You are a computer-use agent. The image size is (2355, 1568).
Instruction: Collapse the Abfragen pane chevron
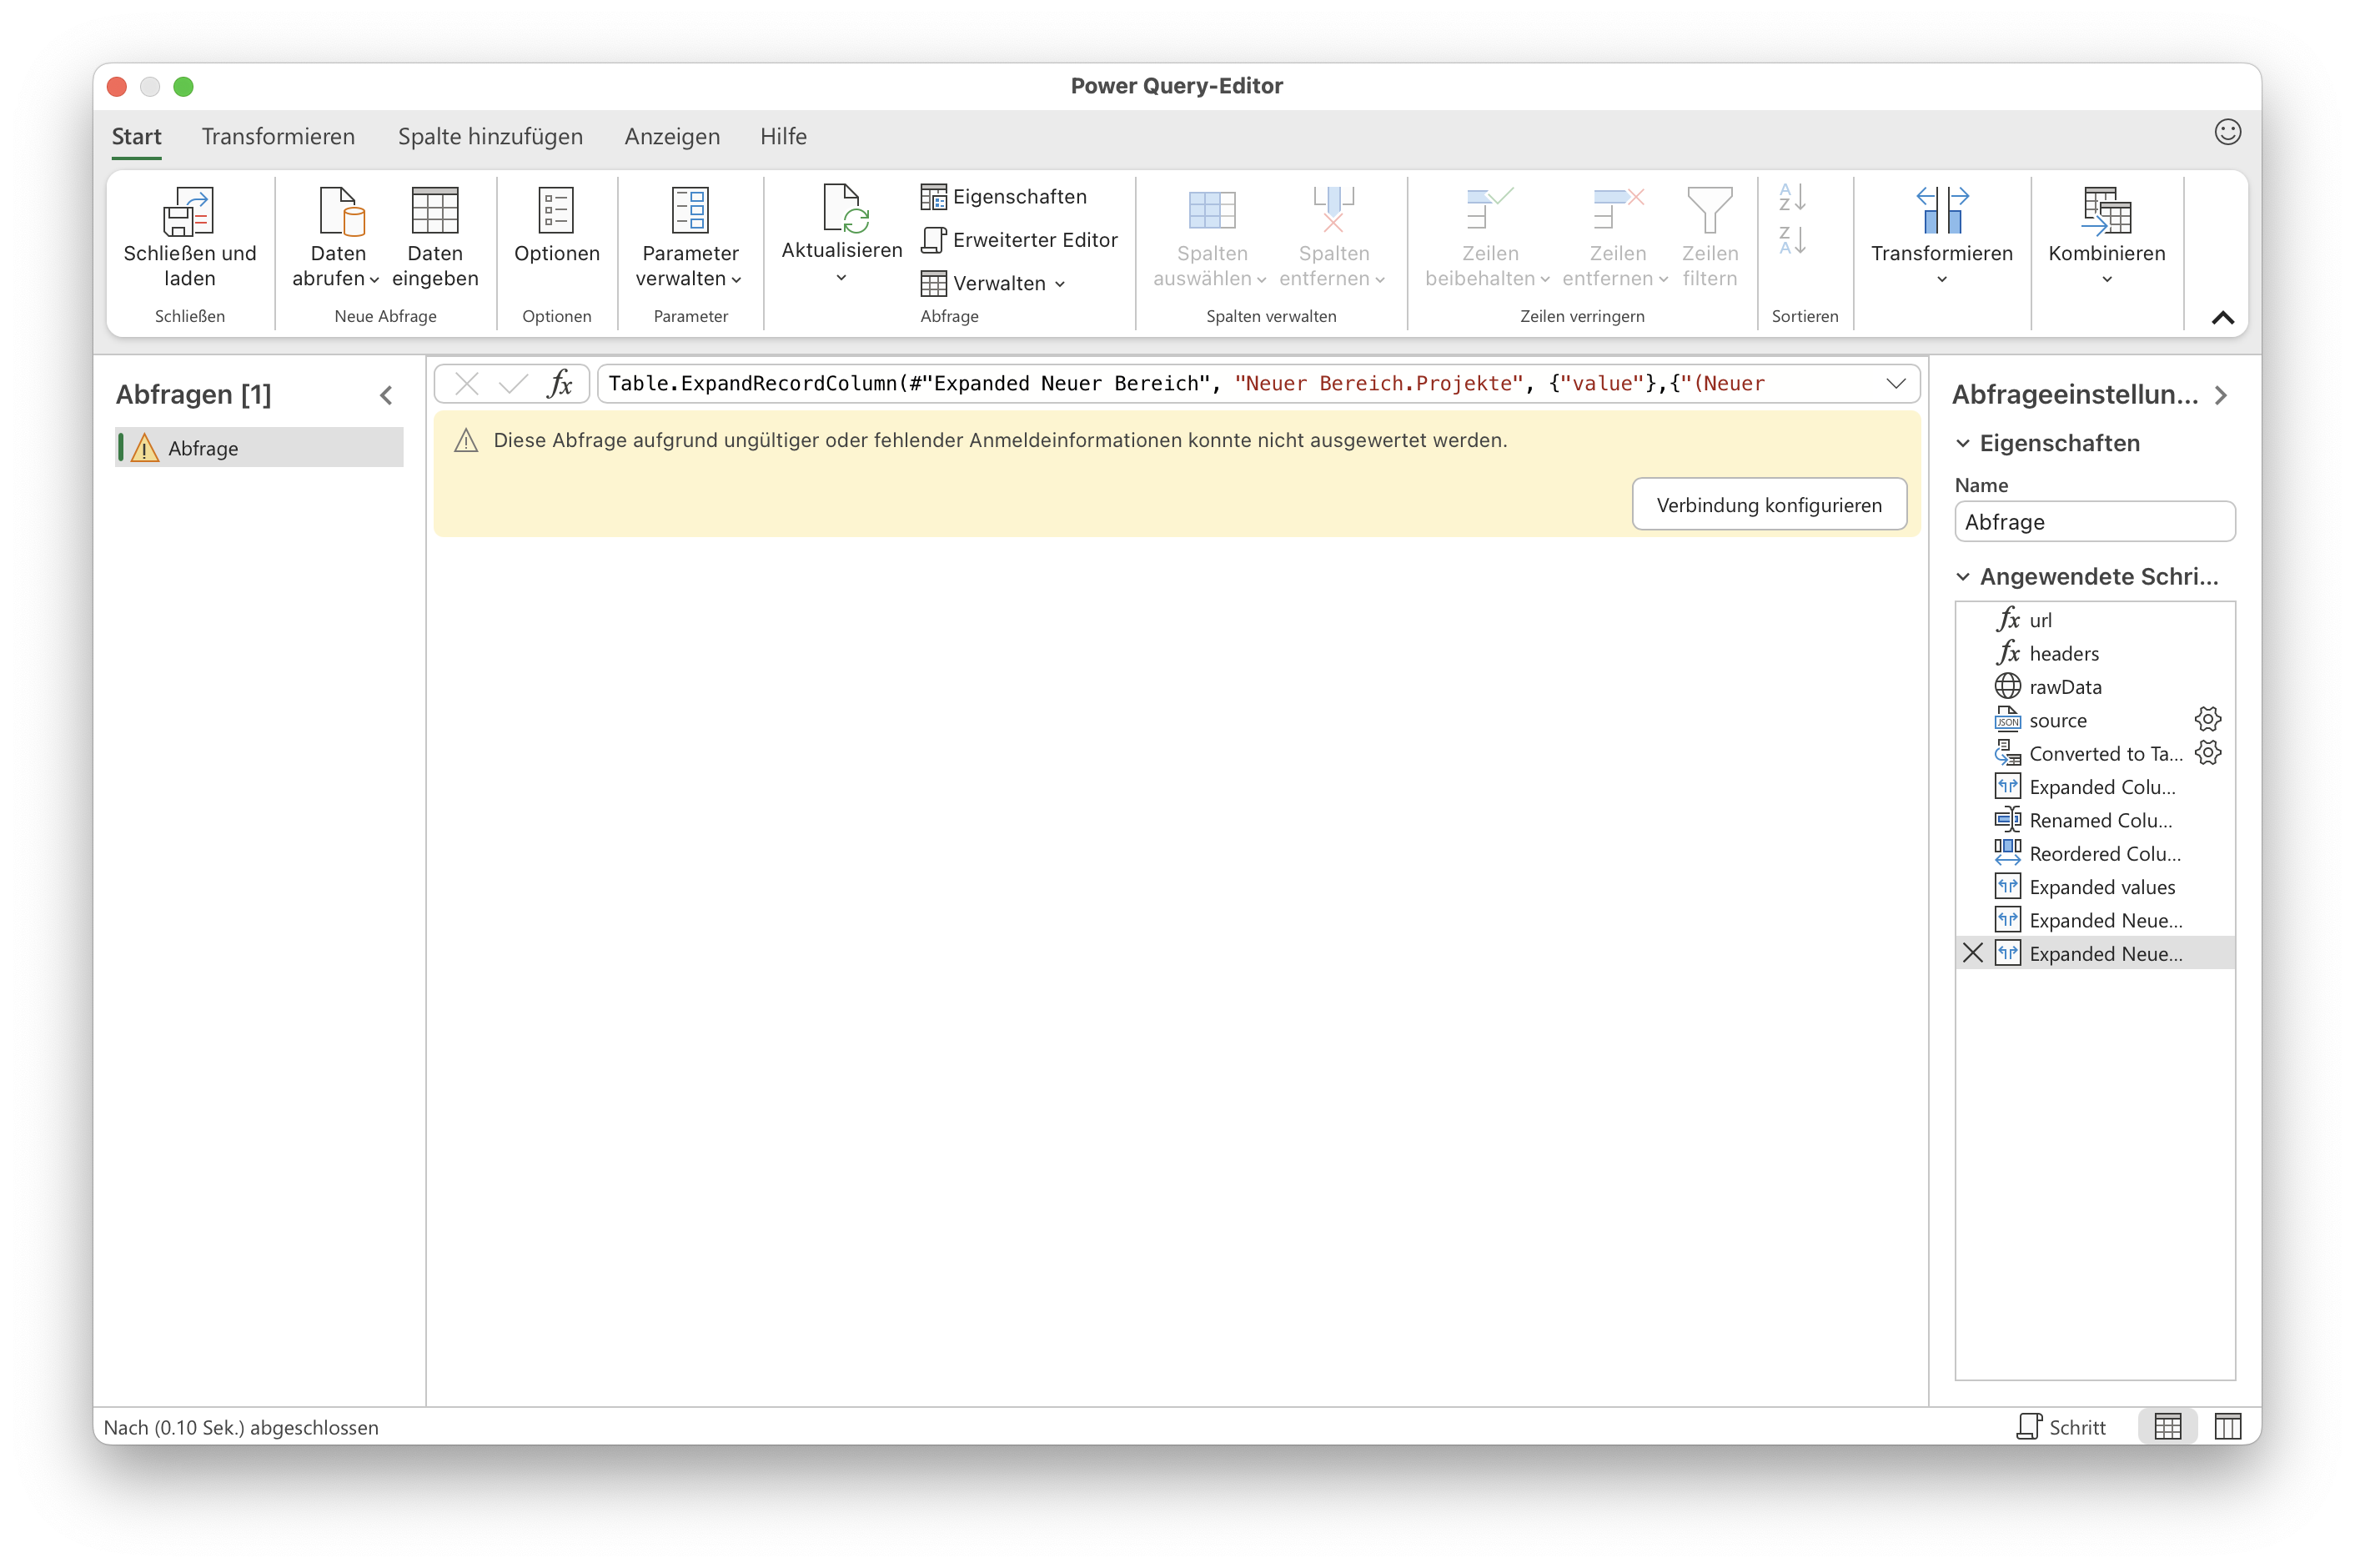click(387, 396)
